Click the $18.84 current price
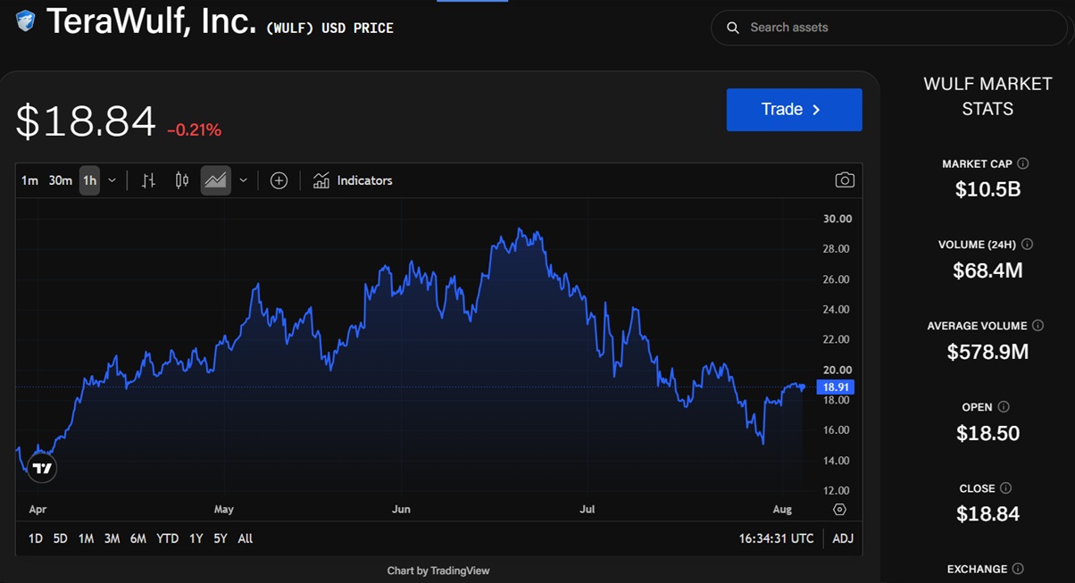This screenshot has width=1075, height=583. click(86, 121)
